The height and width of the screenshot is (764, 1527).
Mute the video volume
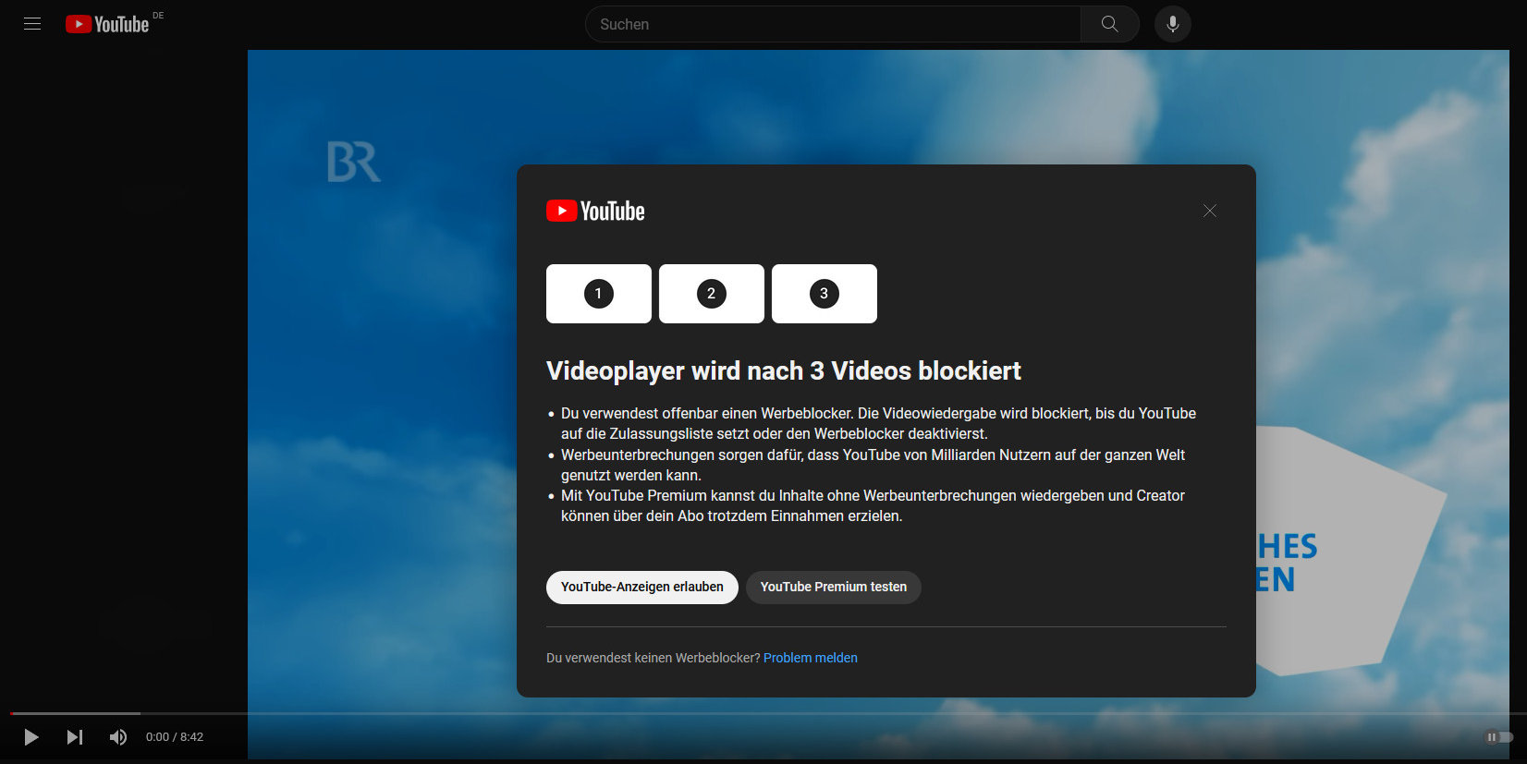(x=118, y=737)
